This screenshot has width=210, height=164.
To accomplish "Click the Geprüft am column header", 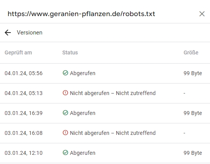I will point(18,52).
